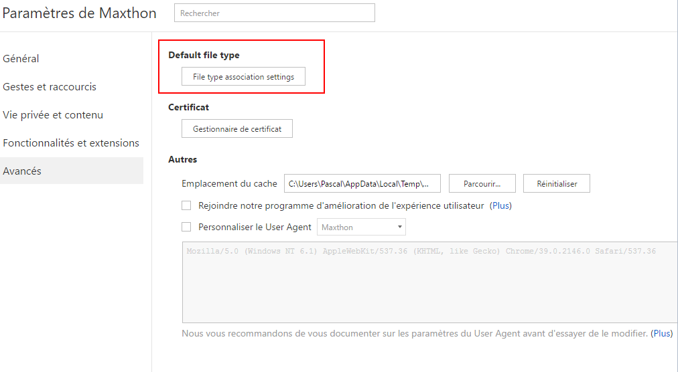Open the Gestionnaire de certificat
Image resolution: width=678 pixels, height=372 pixels.
237,128
